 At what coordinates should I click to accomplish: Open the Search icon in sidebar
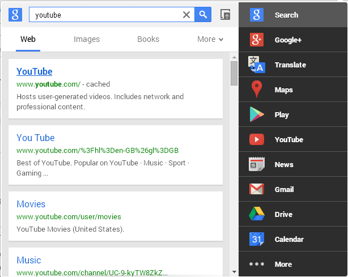coord(257,15)
